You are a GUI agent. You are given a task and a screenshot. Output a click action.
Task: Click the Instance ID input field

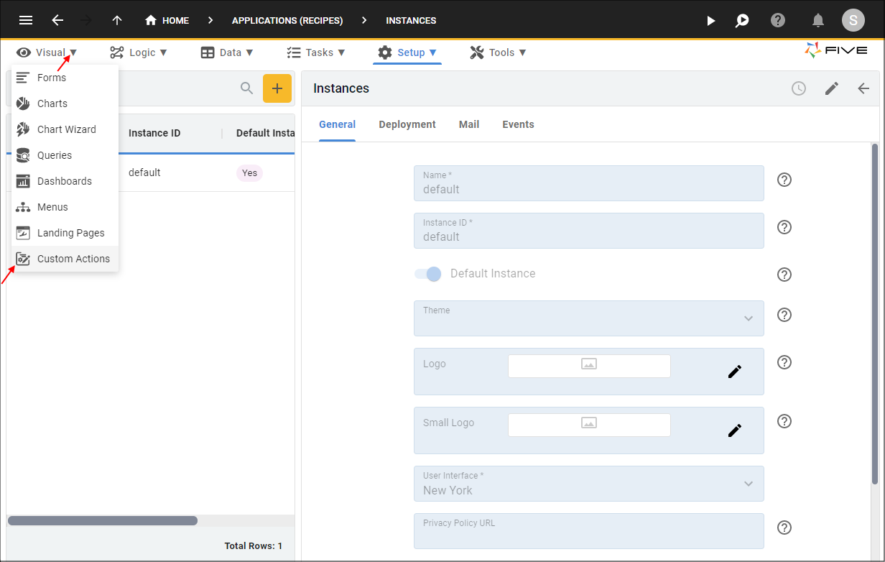point(589,231)
